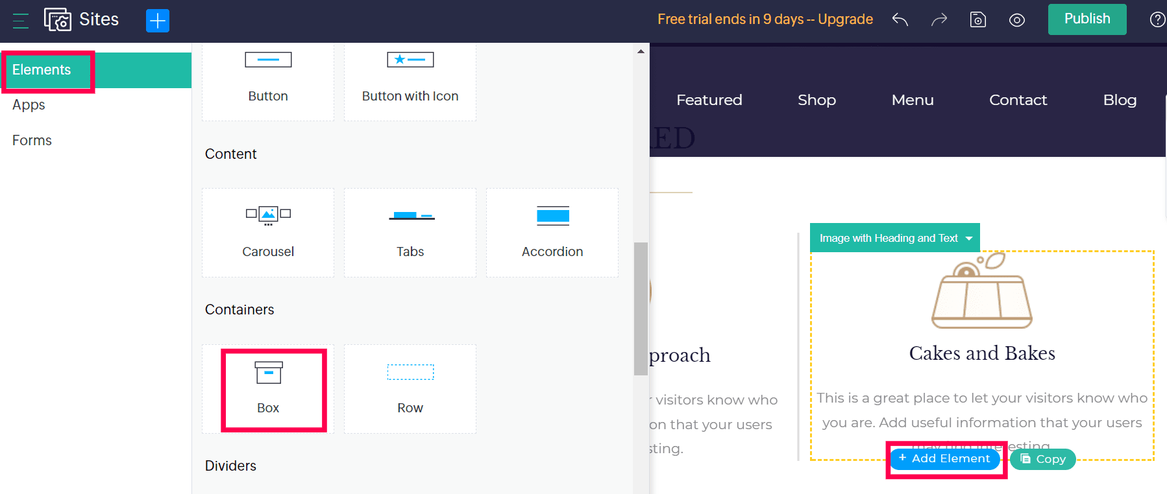This screenshot has width=1167, height=494.
Task: Click the Copy button
Action: (1043, 459)
